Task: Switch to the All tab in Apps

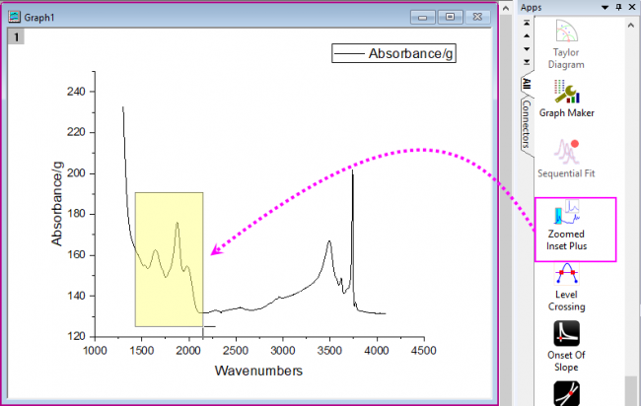Action: 526,83
